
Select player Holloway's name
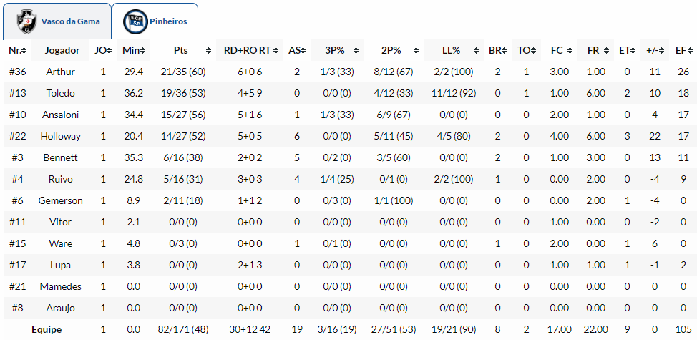pyautogui.click(x=60, y=137)
